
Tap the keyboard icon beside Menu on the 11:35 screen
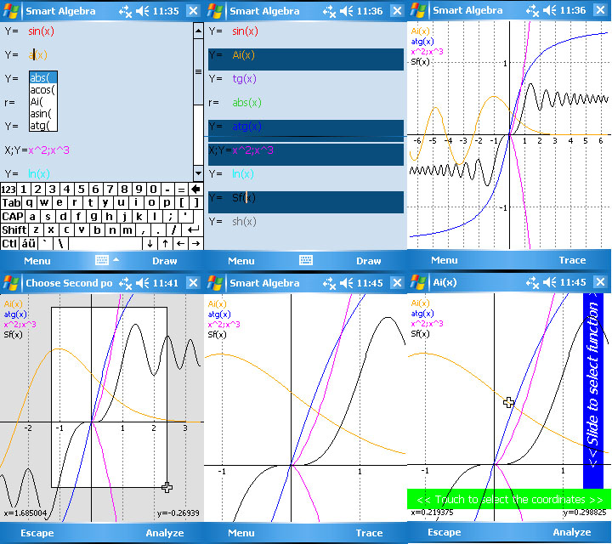tap(102, 260)
